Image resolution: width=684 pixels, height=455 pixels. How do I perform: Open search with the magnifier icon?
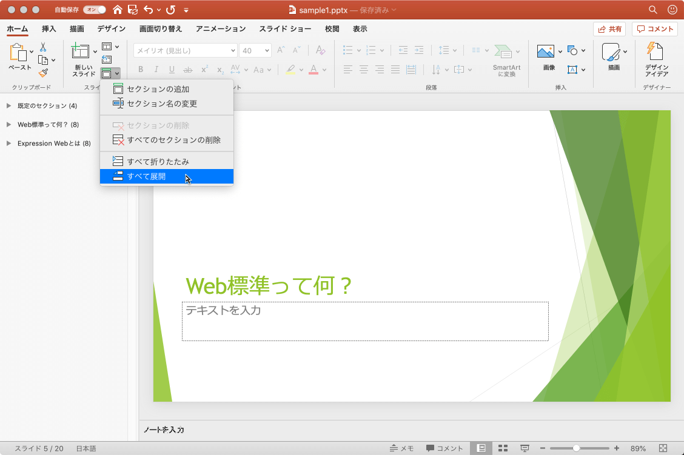coord(652,10)
